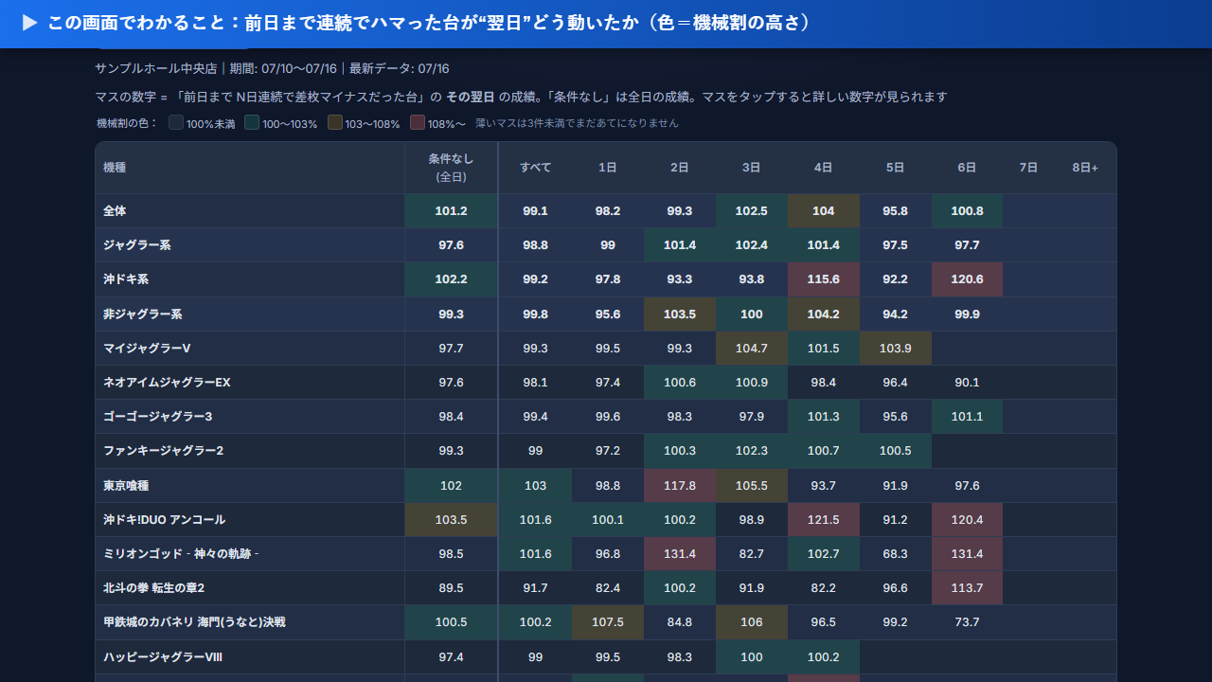Tap the 102.4 cell in ジャグラー系 row

coord(752,245)
